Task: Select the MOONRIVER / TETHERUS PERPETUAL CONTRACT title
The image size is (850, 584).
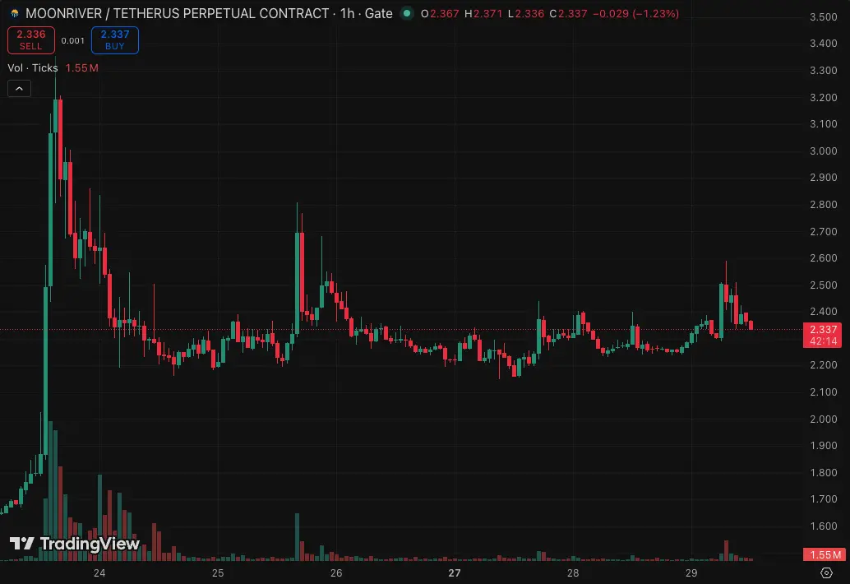Action: 178,13
